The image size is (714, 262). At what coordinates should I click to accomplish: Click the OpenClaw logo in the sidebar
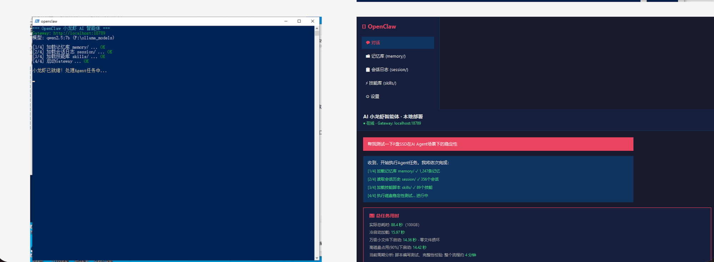point(379,27)
